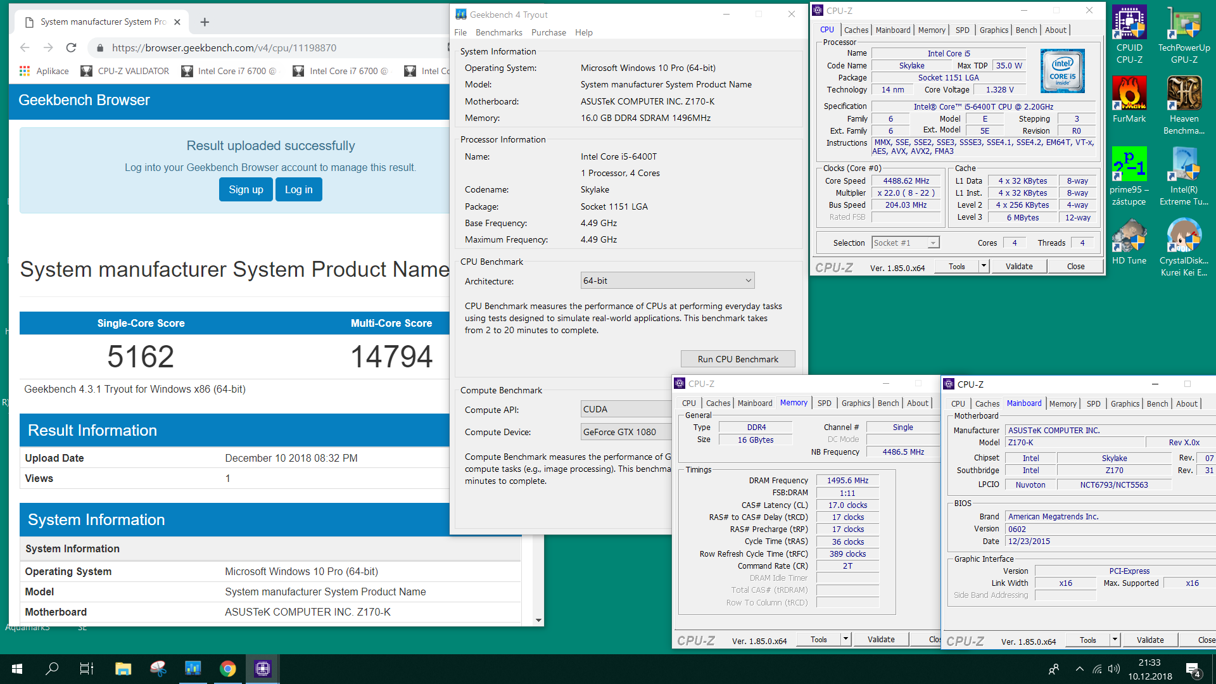Viewport: 1216px width, 684px height.
Task: Open Graphics tab in top CPU-Z window
Action: (994, 30)
